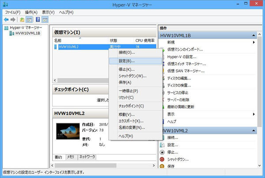Click the center pane horizontal scroll right arrow
The height and width of the screenshot is (178, 265).
pos(154,165)
